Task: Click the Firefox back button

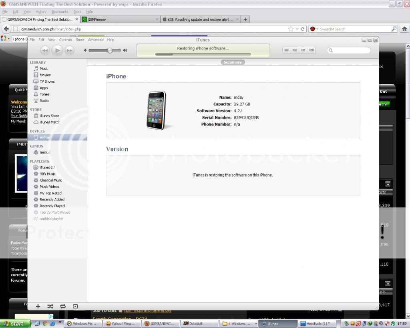Action: pyautogui.click(x=6, y=29)
